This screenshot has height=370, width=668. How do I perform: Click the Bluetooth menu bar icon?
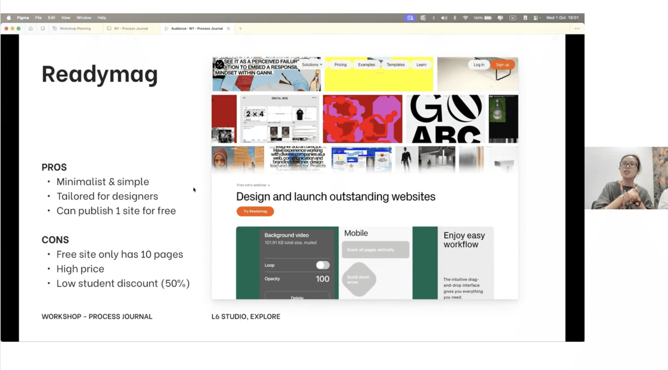455,18
